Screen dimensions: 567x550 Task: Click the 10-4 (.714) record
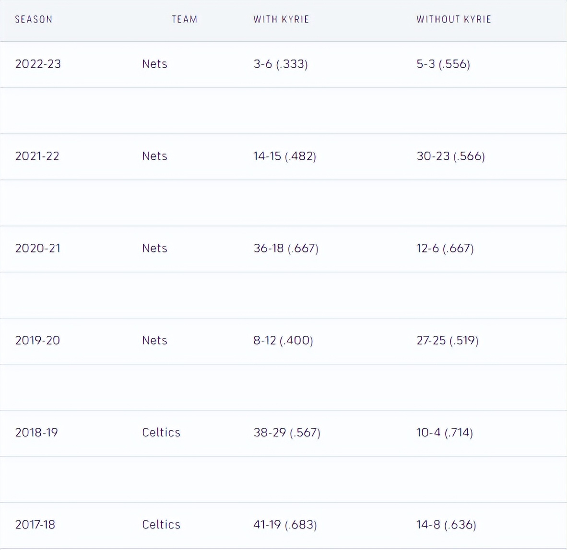click(444, 432)
